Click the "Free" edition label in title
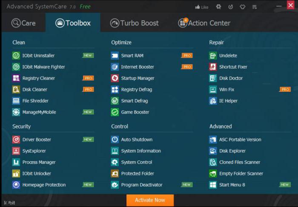This screenshot has width=298, height=207. [85, 7]
